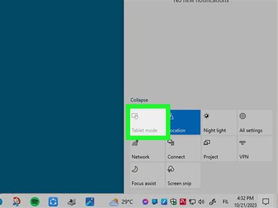Click the volume speaker icon in tray
The width and height of the screenshot is (278, 208).
pos(201,201)
